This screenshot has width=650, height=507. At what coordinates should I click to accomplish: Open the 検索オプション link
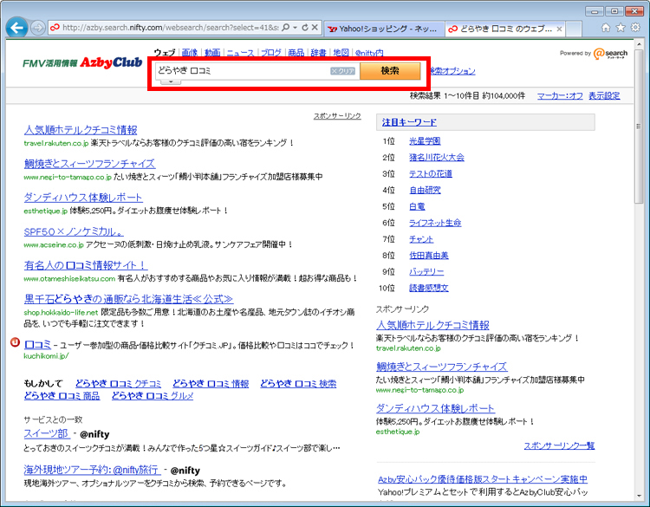point(452,71)
